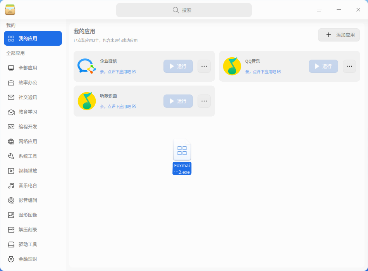Open the hamburger main menu
368x271 pixels.
click(320, 10)
